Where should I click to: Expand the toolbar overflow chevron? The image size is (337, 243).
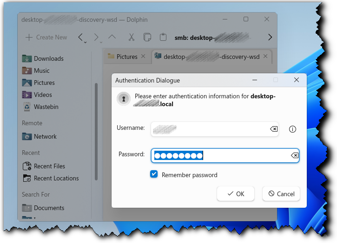coord(270,37)
